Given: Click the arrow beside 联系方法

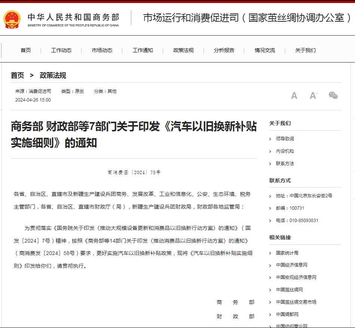Looking at the screenshot, I should pos(270,164).
